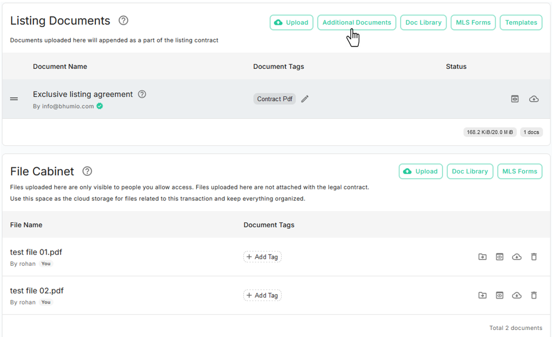The image size is (555, 337).
Task: Open help icon next to Listing Documents
Action: click(123, 21)
